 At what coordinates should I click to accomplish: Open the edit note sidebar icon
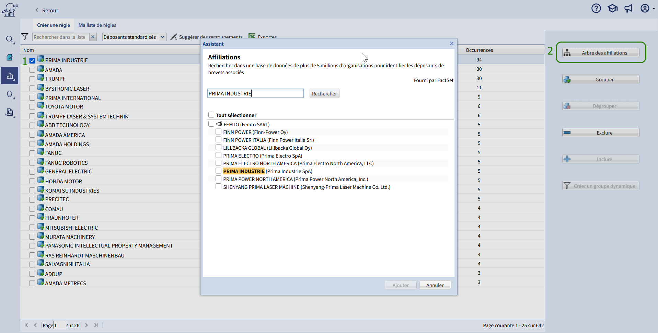point(10,57)
